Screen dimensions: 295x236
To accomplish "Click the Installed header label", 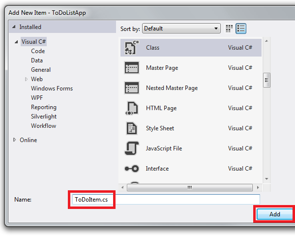I will [x=30, y=27].
